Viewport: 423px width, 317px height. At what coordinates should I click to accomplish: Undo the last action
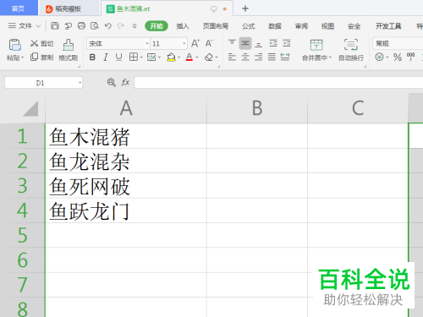tap(107, 26)
